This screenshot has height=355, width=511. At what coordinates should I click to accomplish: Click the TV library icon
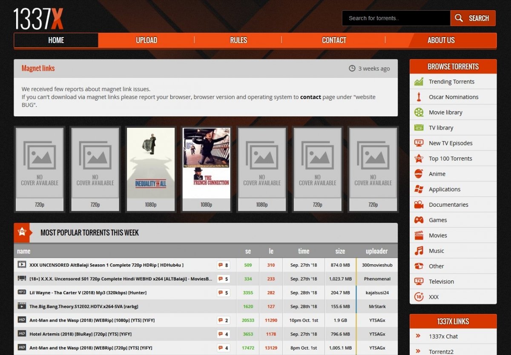pos(419,127)
